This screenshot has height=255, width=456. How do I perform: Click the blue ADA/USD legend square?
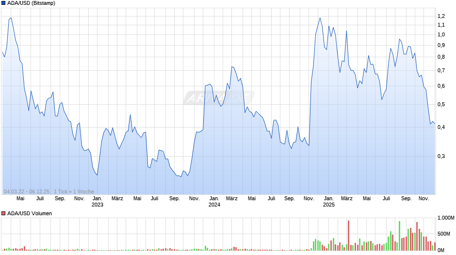point(3,3)
